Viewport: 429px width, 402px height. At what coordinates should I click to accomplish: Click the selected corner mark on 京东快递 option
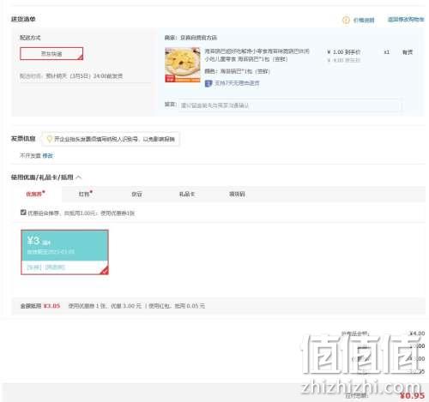tap(80, 57)
